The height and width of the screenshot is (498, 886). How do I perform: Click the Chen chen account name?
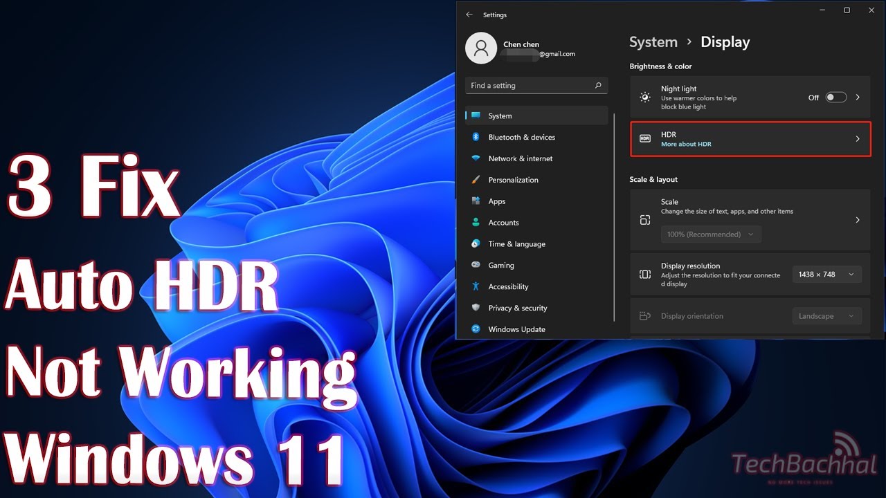(x=521, y=44)
